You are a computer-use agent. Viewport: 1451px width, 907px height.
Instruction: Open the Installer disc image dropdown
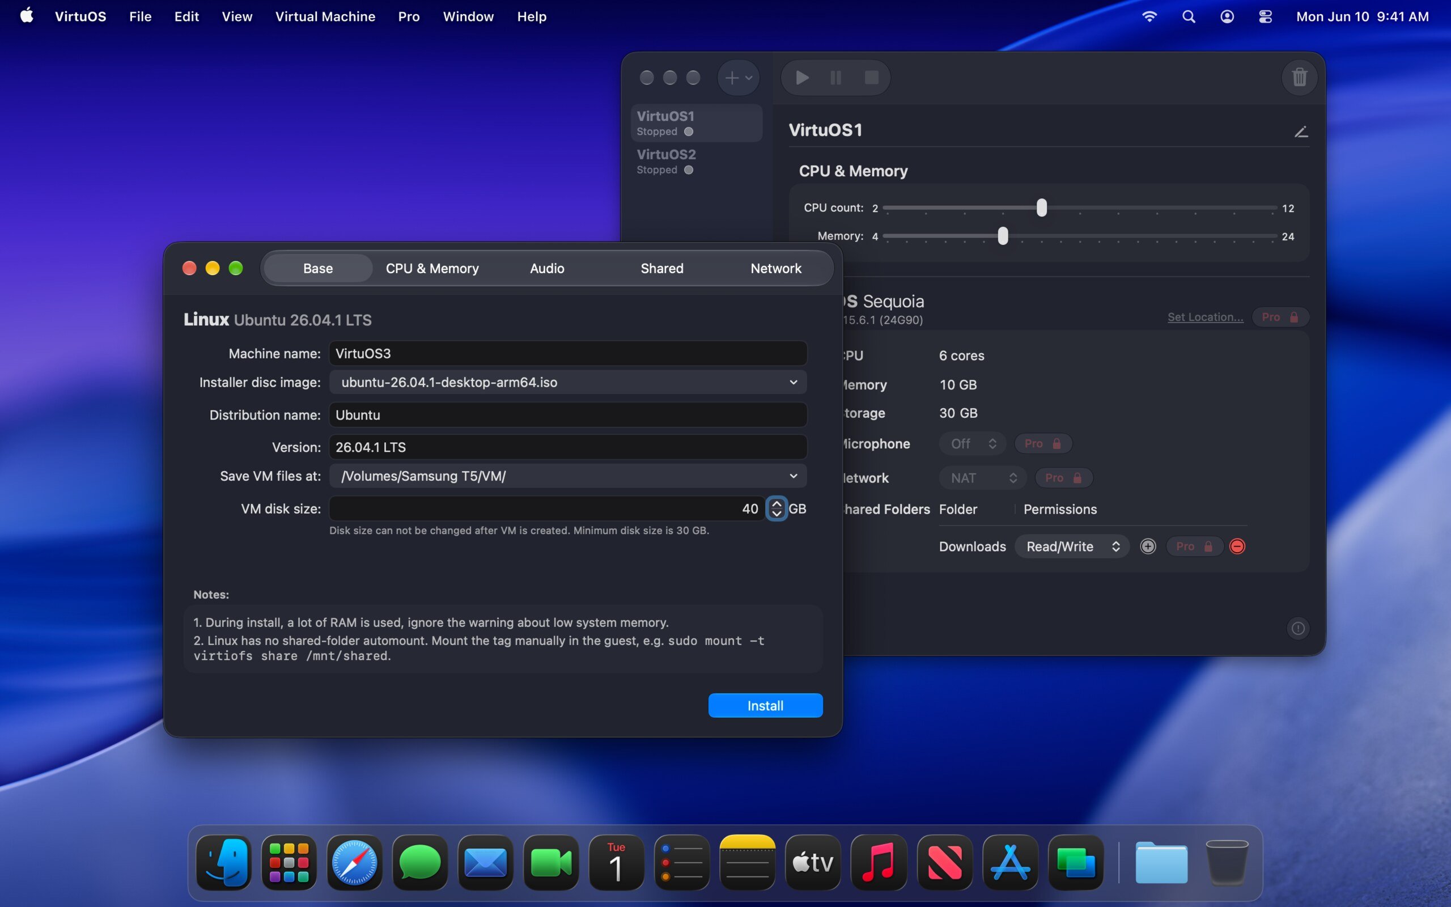568,382
